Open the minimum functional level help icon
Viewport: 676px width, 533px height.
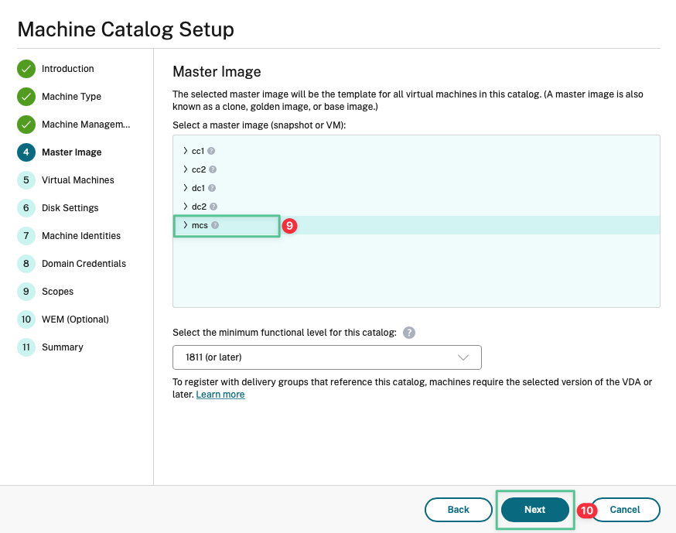[409, 333]
